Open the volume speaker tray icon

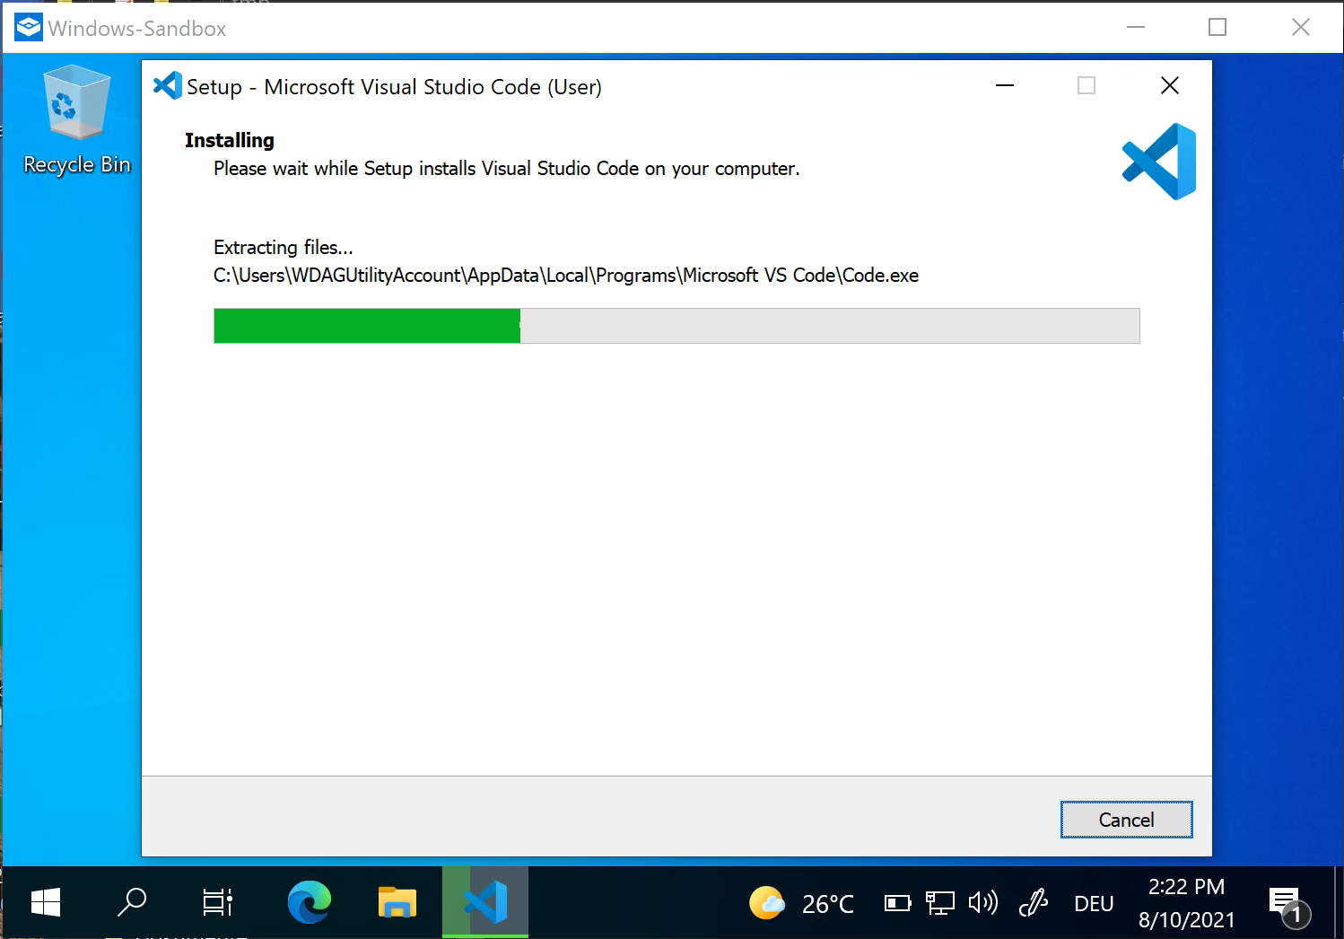[x=983, y=902]
